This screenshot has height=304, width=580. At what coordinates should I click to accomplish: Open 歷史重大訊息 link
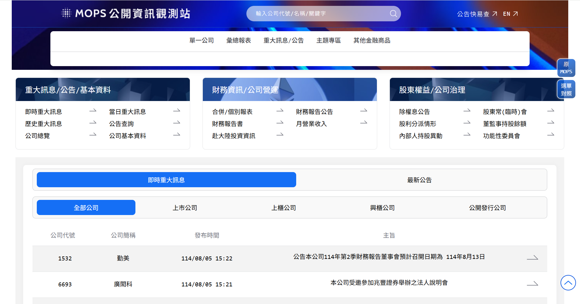click(44, 124)
